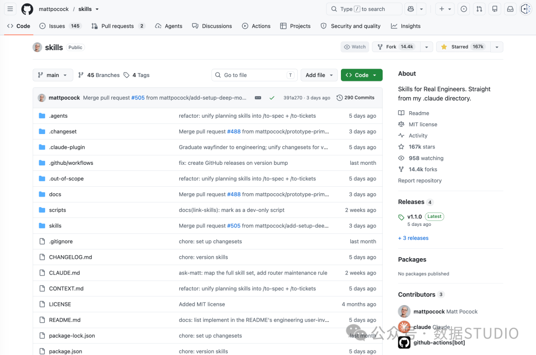Open the README.md file
The image size is (536, 355).
pyautogui.click(x=65, y=320)
